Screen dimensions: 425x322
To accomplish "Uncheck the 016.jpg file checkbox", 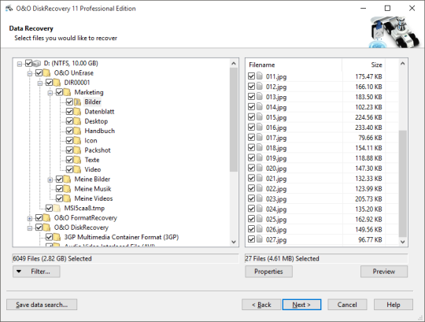I will tap(251, 127).
